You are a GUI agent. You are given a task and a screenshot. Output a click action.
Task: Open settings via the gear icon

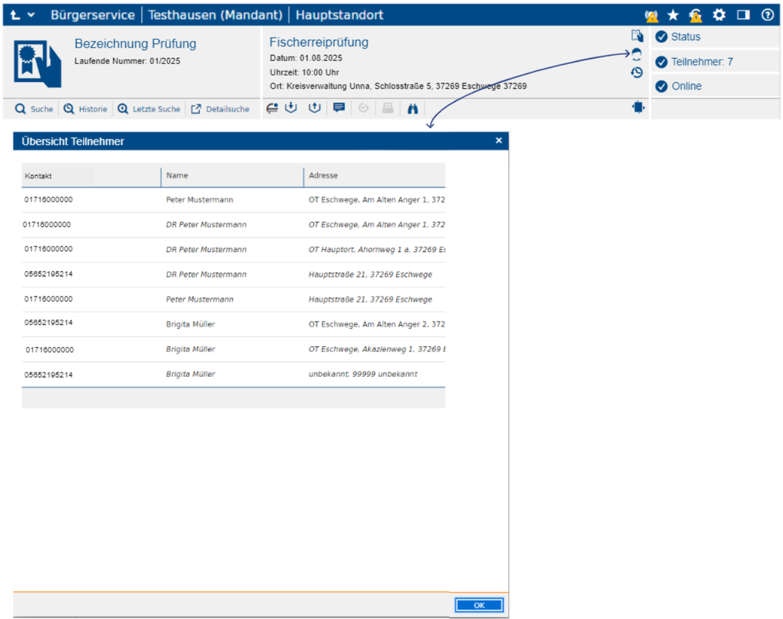pos(719,15)
